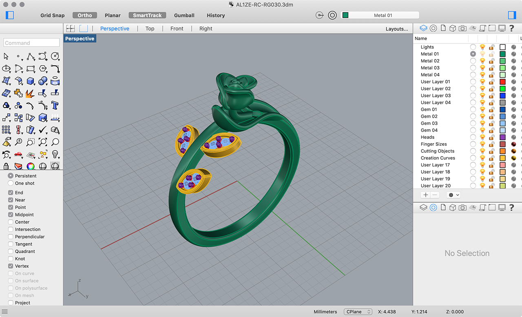
Task: Turn off SmartTrack
Action: tap(147, 15)
